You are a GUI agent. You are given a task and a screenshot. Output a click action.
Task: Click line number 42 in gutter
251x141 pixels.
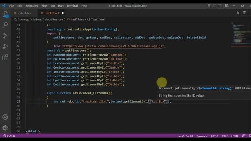click(x=18, y=29)
